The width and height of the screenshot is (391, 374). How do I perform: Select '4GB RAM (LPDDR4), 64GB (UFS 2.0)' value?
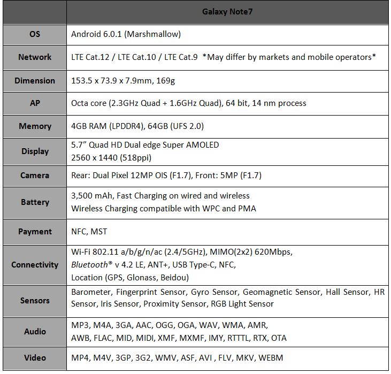[x=137, y=126]
